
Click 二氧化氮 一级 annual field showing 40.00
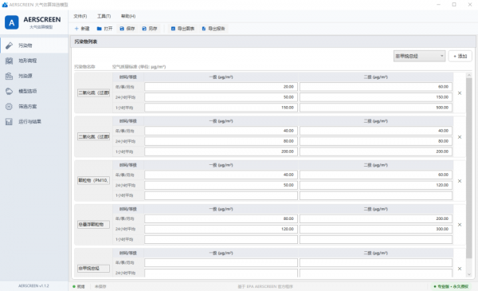click(x=221, y=131)
